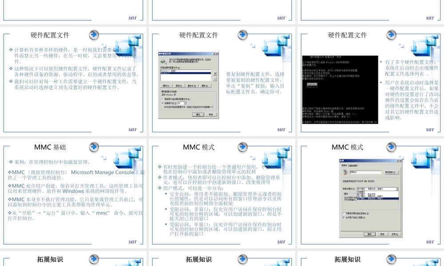Click bullet starting 从“开始”→“运行”
The height and width of the screenshot is (266, 444).
[x=75, y=215]
